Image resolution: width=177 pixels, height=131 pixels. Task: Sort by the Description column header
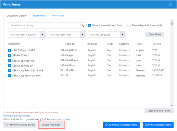pyautogui.click(x=14, y=44)
